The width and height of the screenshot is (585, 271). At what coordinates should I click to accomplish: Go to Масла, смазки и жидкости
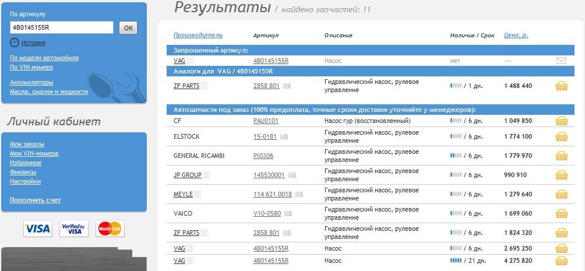[x=49, y=92]
